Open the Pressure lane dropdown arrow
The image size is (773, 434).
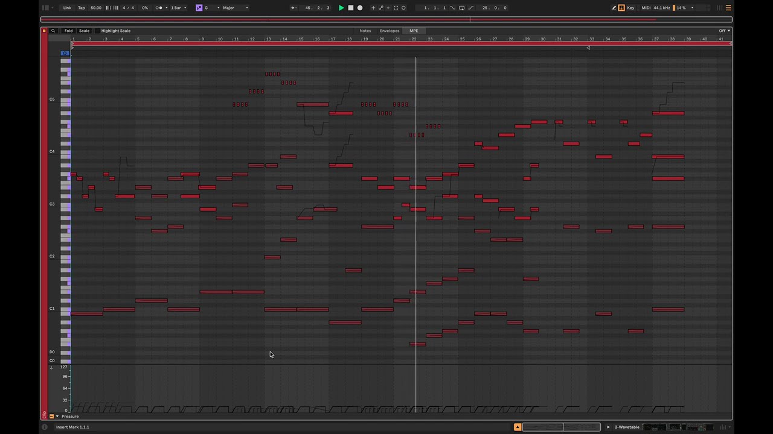[57, 417]
